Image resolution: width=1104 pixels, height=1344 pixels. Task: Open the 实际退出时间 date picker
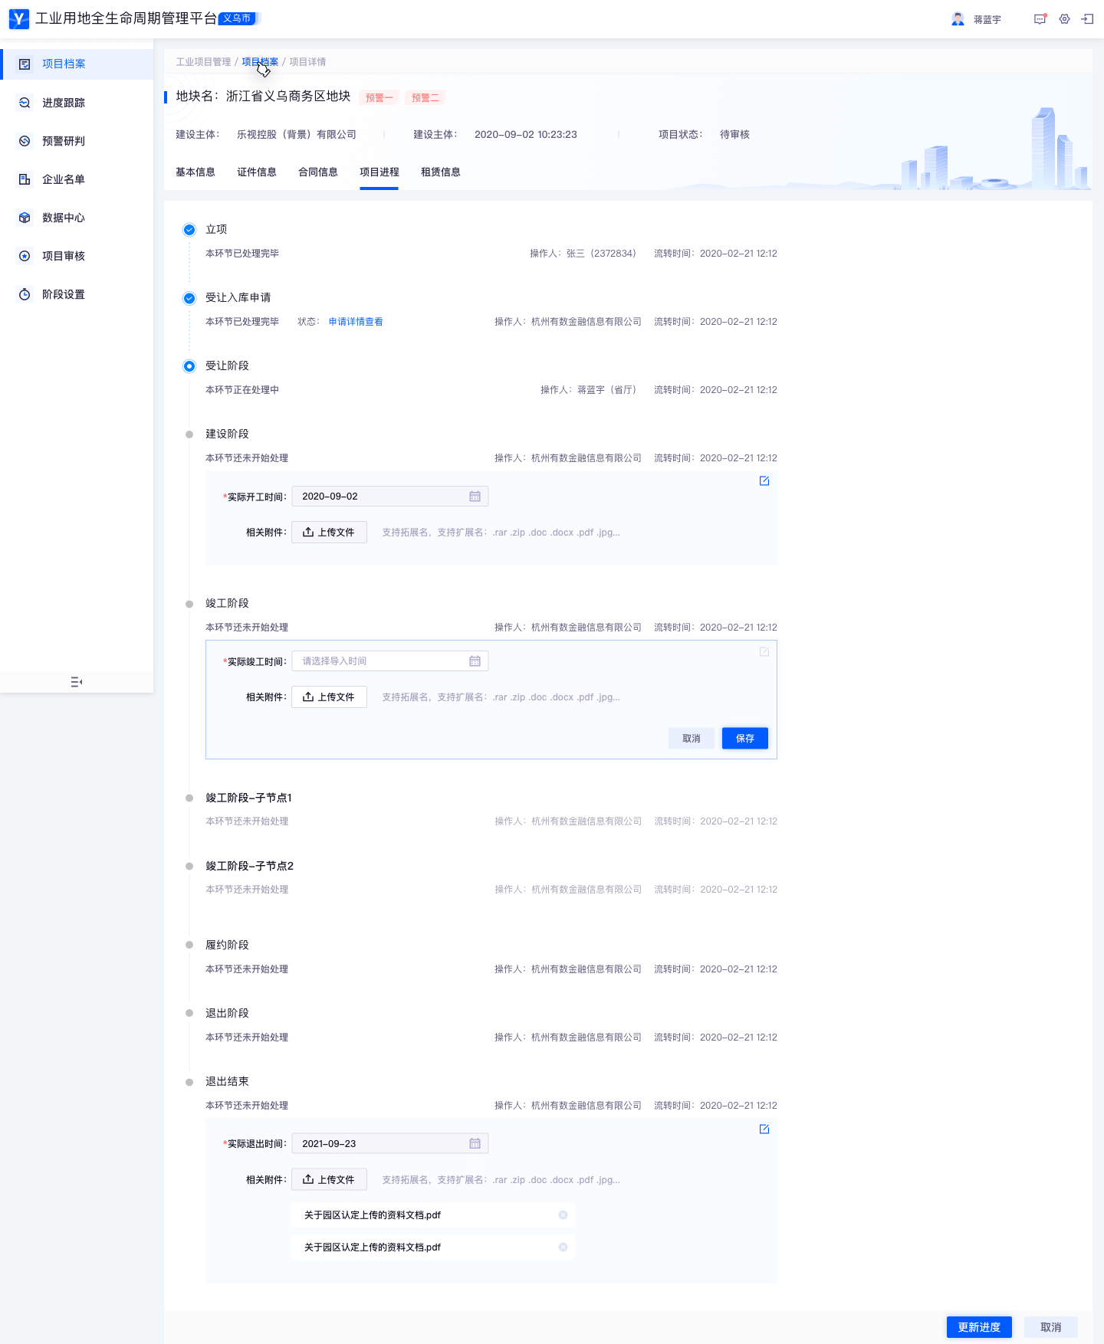[389, 1144]
